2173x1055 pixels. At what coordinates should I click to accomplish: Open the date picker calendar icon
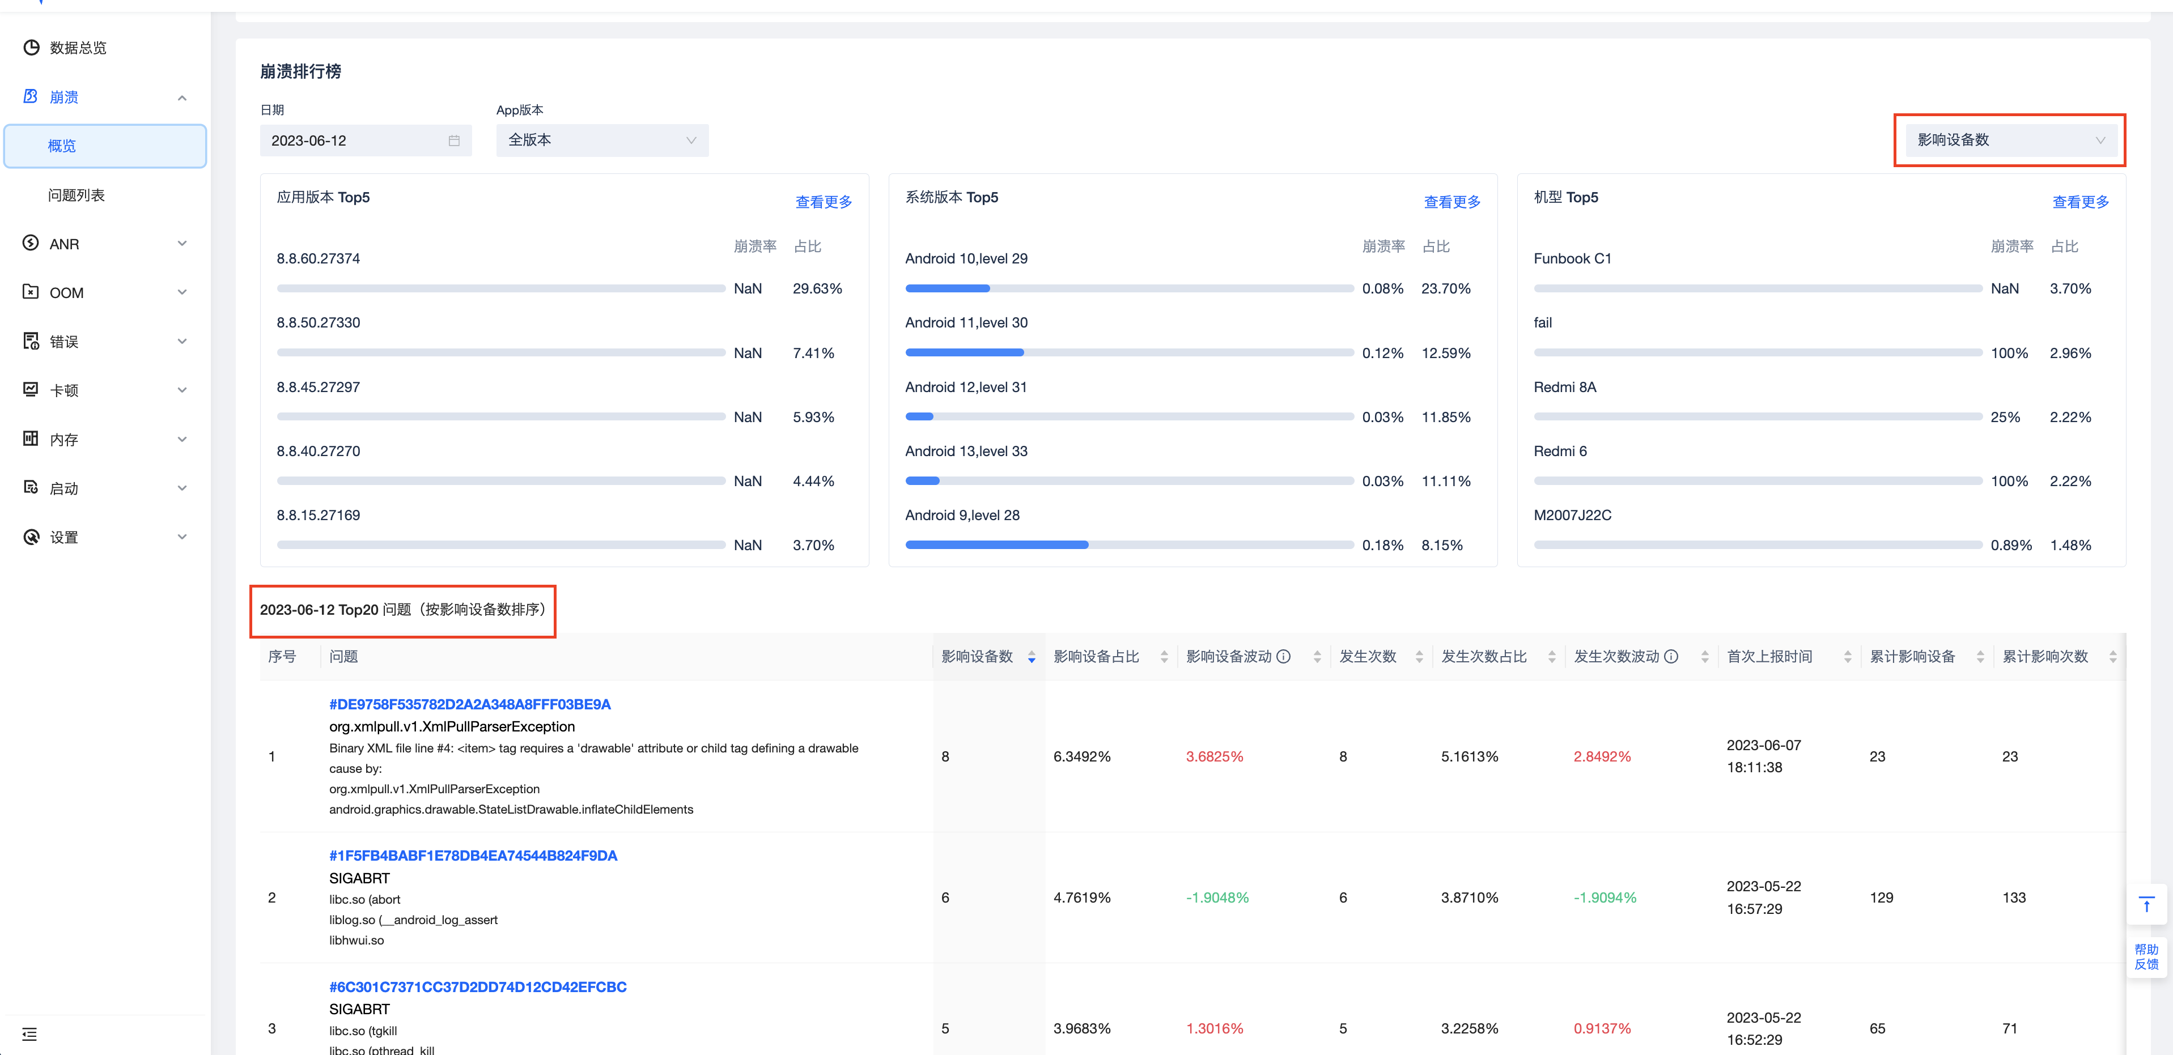point(454,140)
